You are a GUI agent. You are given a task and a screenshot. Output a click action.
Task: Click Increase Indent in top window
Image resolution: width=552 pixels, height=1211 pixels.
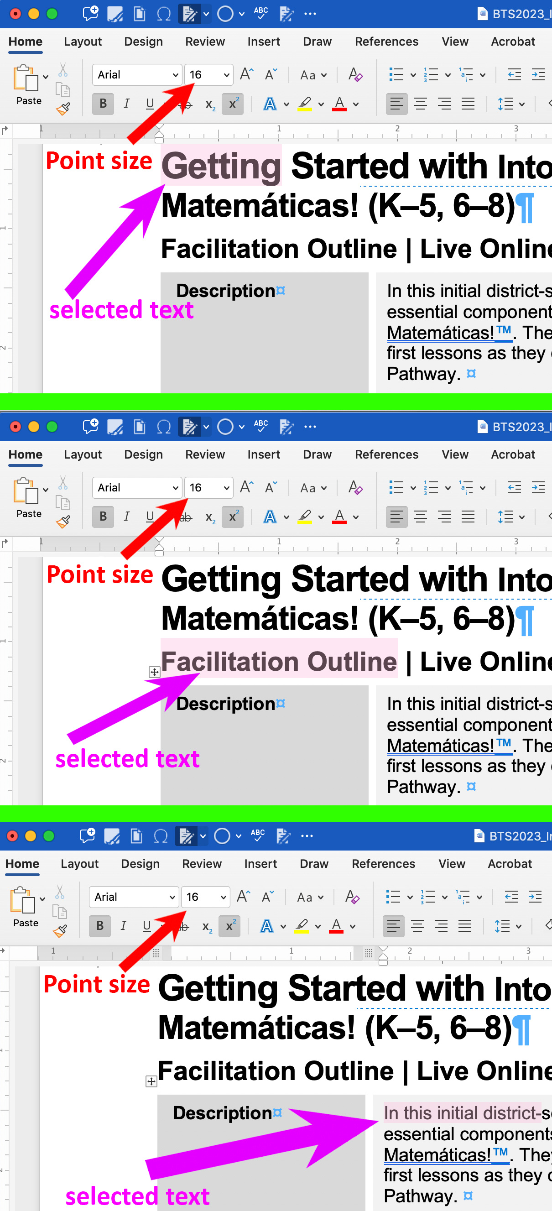pos(538,74)
